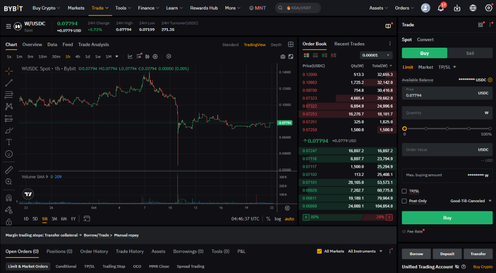Image resolution: width=496 pixels, height=273 pixels.
Task: Open the Trade Analysis tab
Action: (93, 45)
